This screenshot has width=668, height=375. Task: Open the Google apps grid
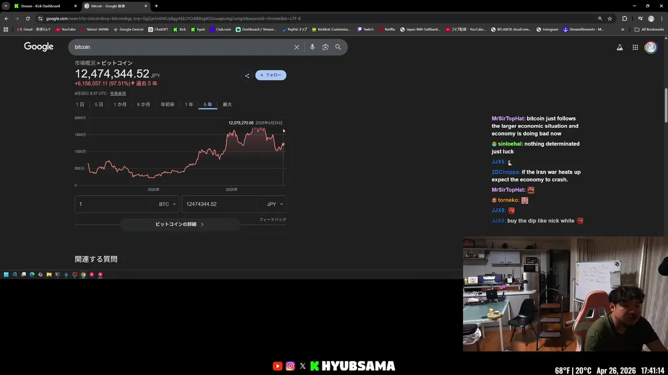tap(635, 47)
